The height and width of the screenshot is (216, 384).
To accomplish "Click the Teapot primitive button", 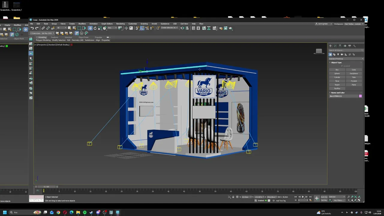I will (x=337, y=85).
